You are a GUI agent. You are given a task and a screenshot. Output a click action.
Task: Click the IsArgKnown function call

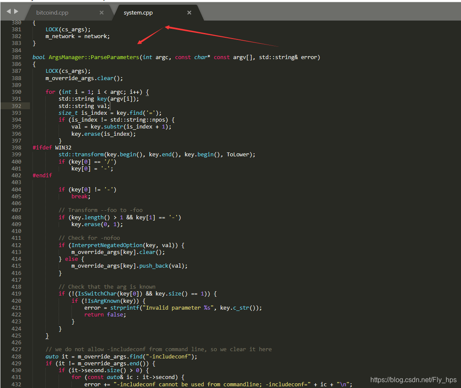coord(104,301)
